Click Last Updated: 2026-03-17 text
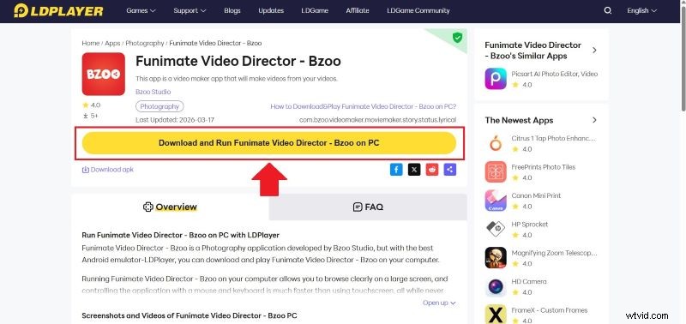The width and height of the screenshot is (686, 324). coord(175,120)
